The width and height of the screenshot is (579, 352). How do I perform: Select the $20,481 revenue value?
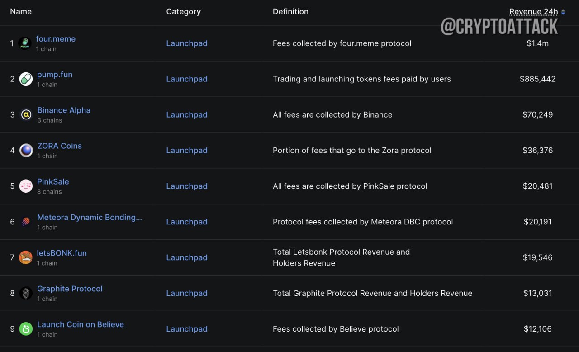coord(538,186)
